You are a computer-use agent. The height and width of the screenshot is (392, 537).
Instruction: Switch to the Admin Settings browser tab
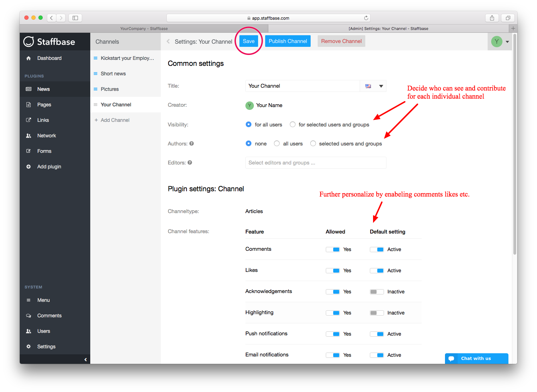coord(388,28)
